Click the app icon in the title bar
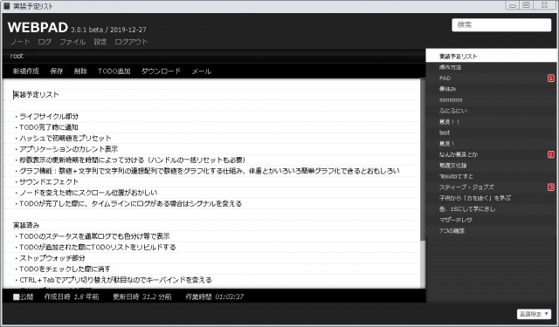The width and height of the screenshot is (559, 327). pyautogui.click(x=6, y=6)
